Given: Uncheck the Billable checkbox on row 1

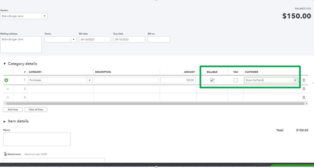Looking at the screenshot, I should pyautogui.click(x=212, y=80).
